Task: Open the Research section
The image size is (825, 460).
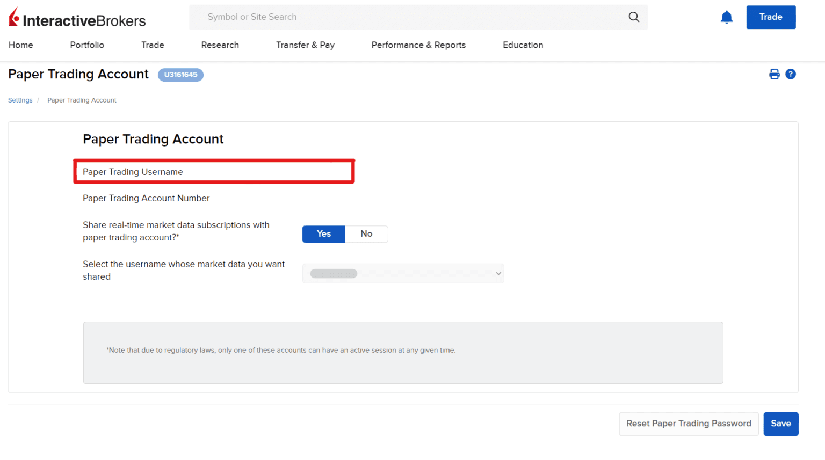Action: (220, 45)
